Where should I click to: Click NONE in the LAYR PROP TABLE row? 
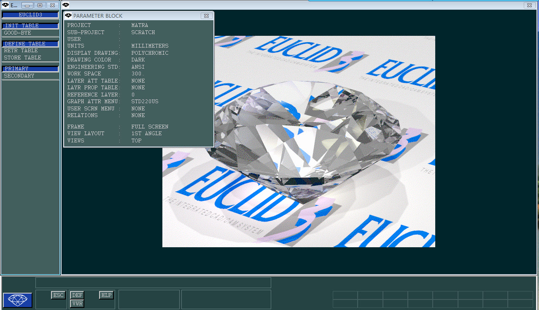[138, 88]
